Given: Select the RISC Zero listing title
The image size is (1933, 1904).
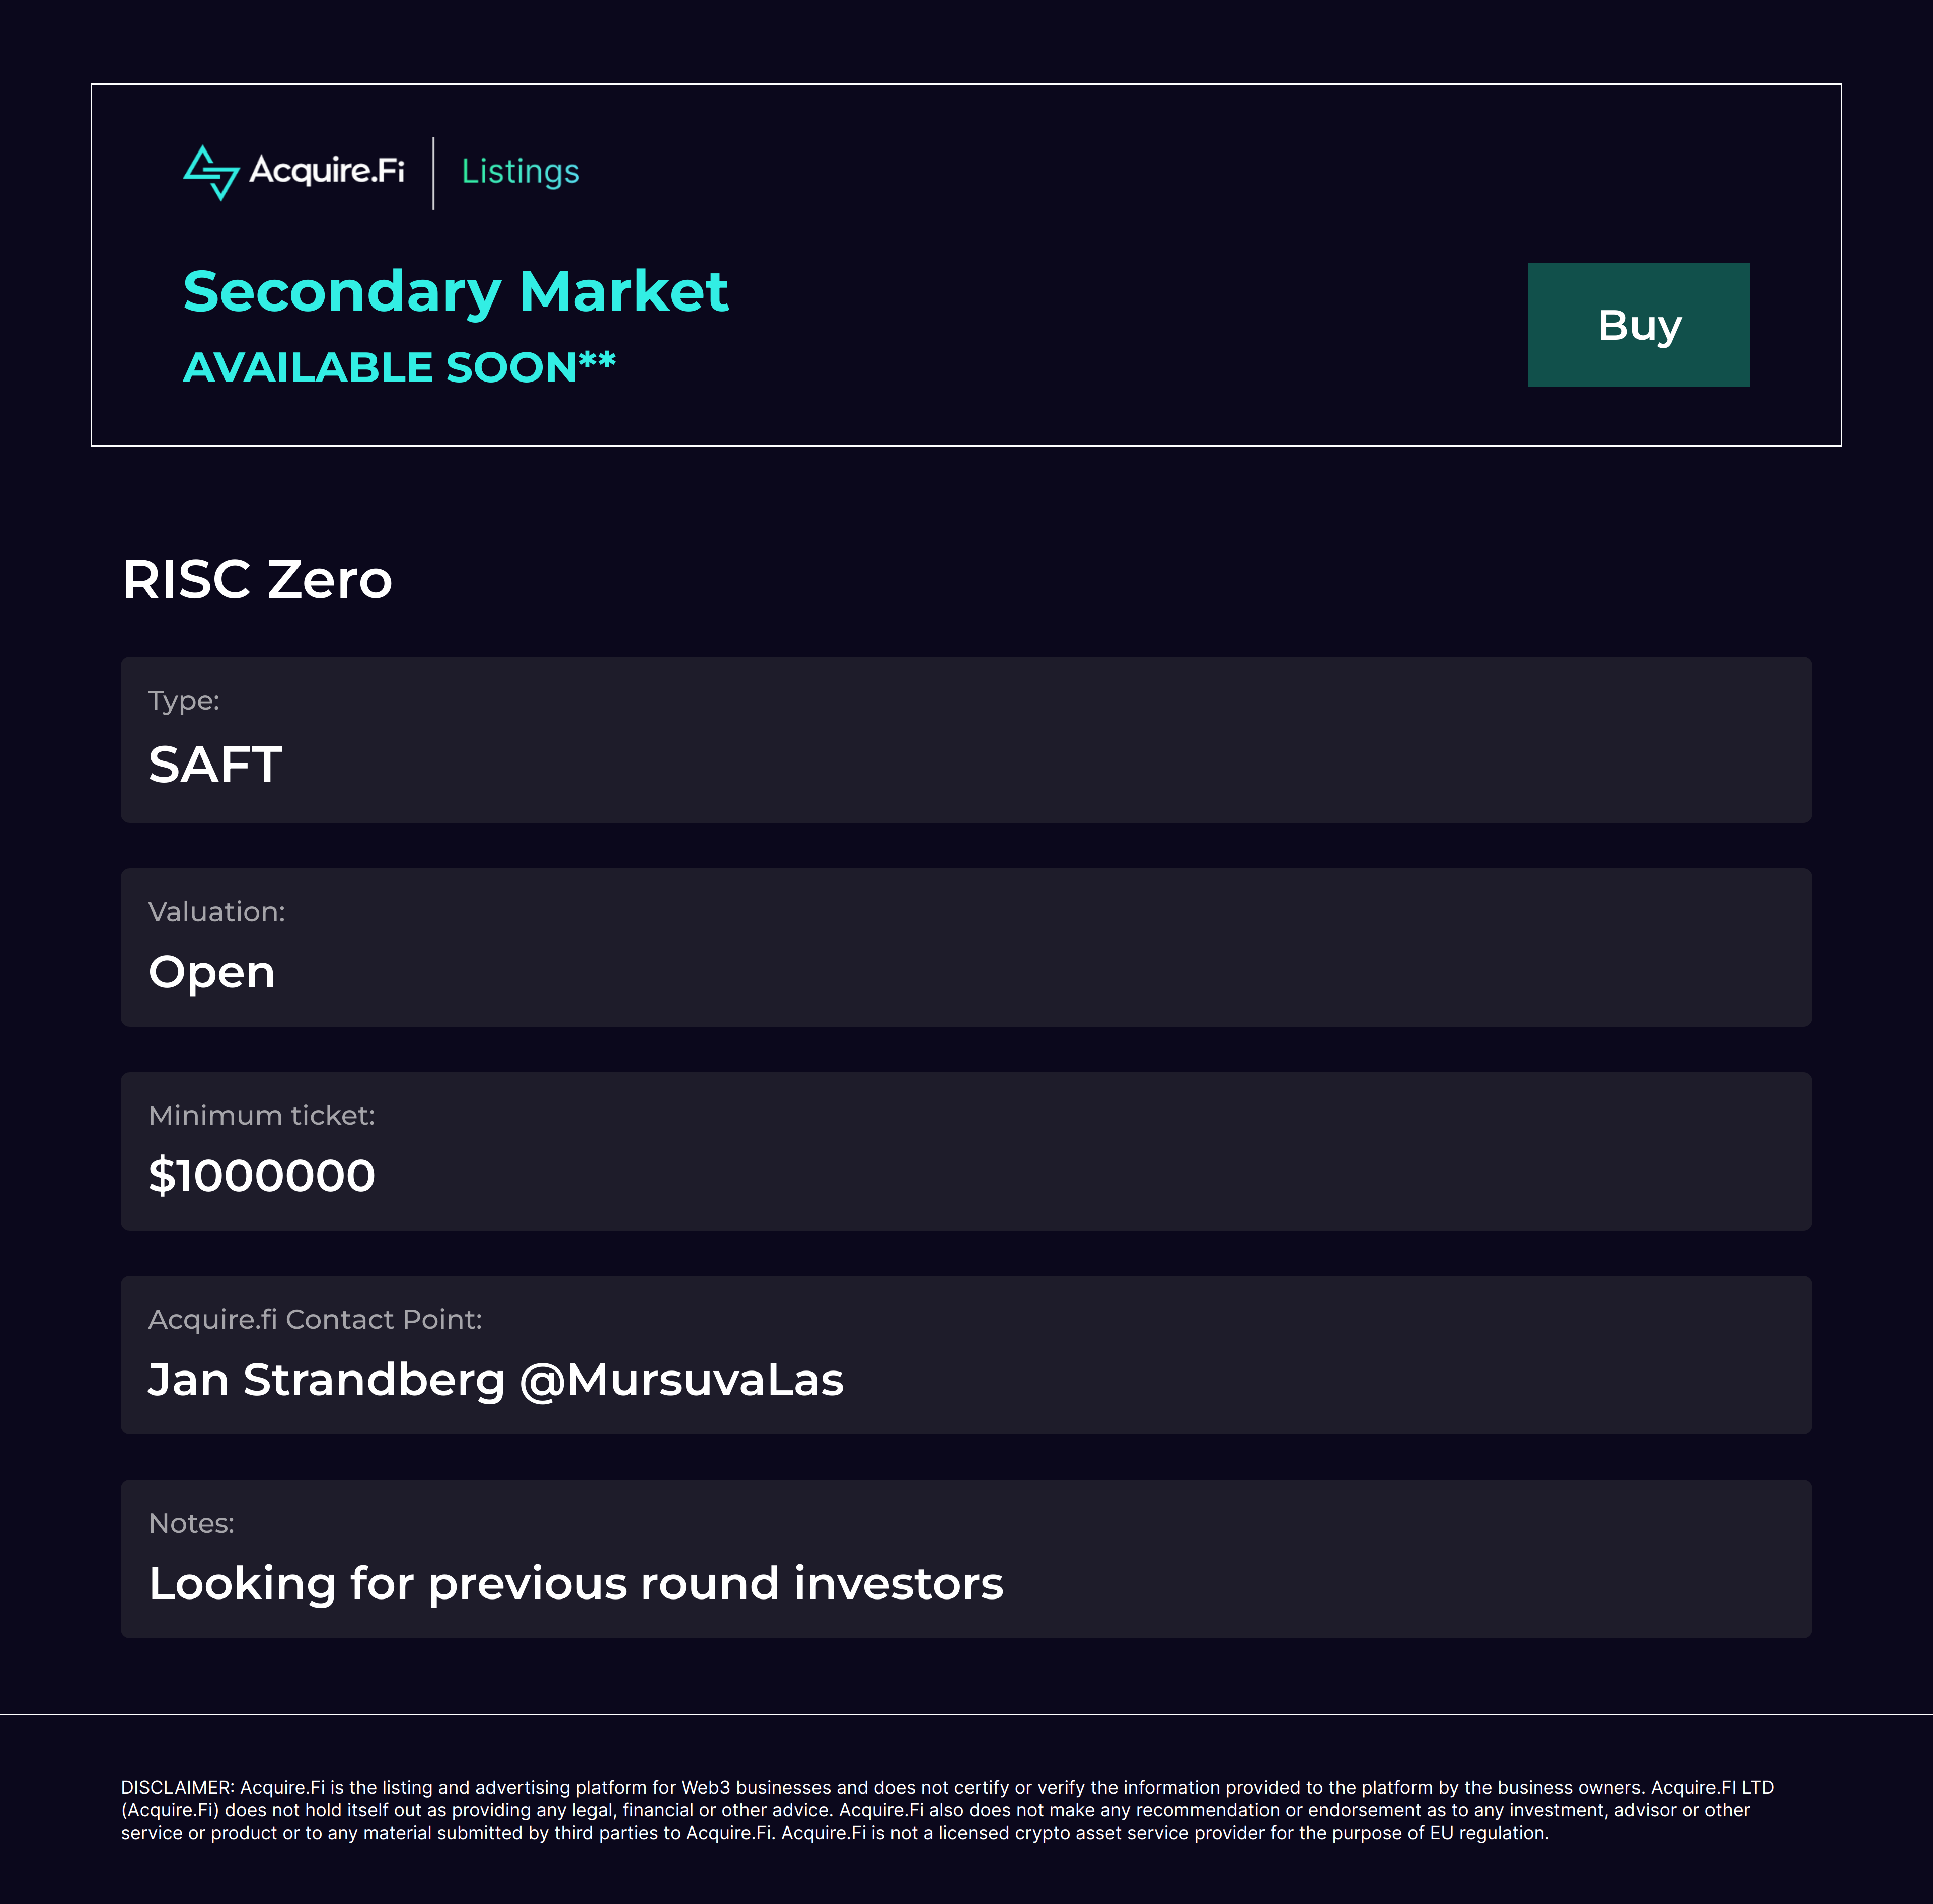Looking at the screenshot, I should (257, 579).
